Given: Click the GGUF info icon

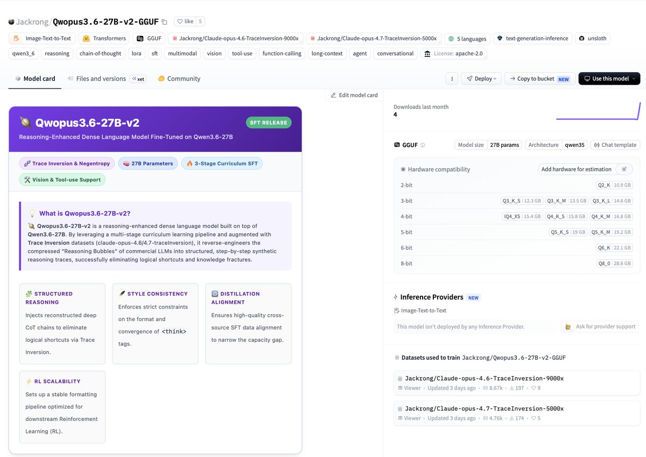Looking at the screenshot, I should tap(423, 145).
